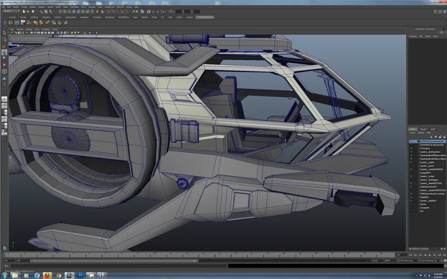
Task: Open the Polygons menu set dropdown
Action: [x=11, y=11]
